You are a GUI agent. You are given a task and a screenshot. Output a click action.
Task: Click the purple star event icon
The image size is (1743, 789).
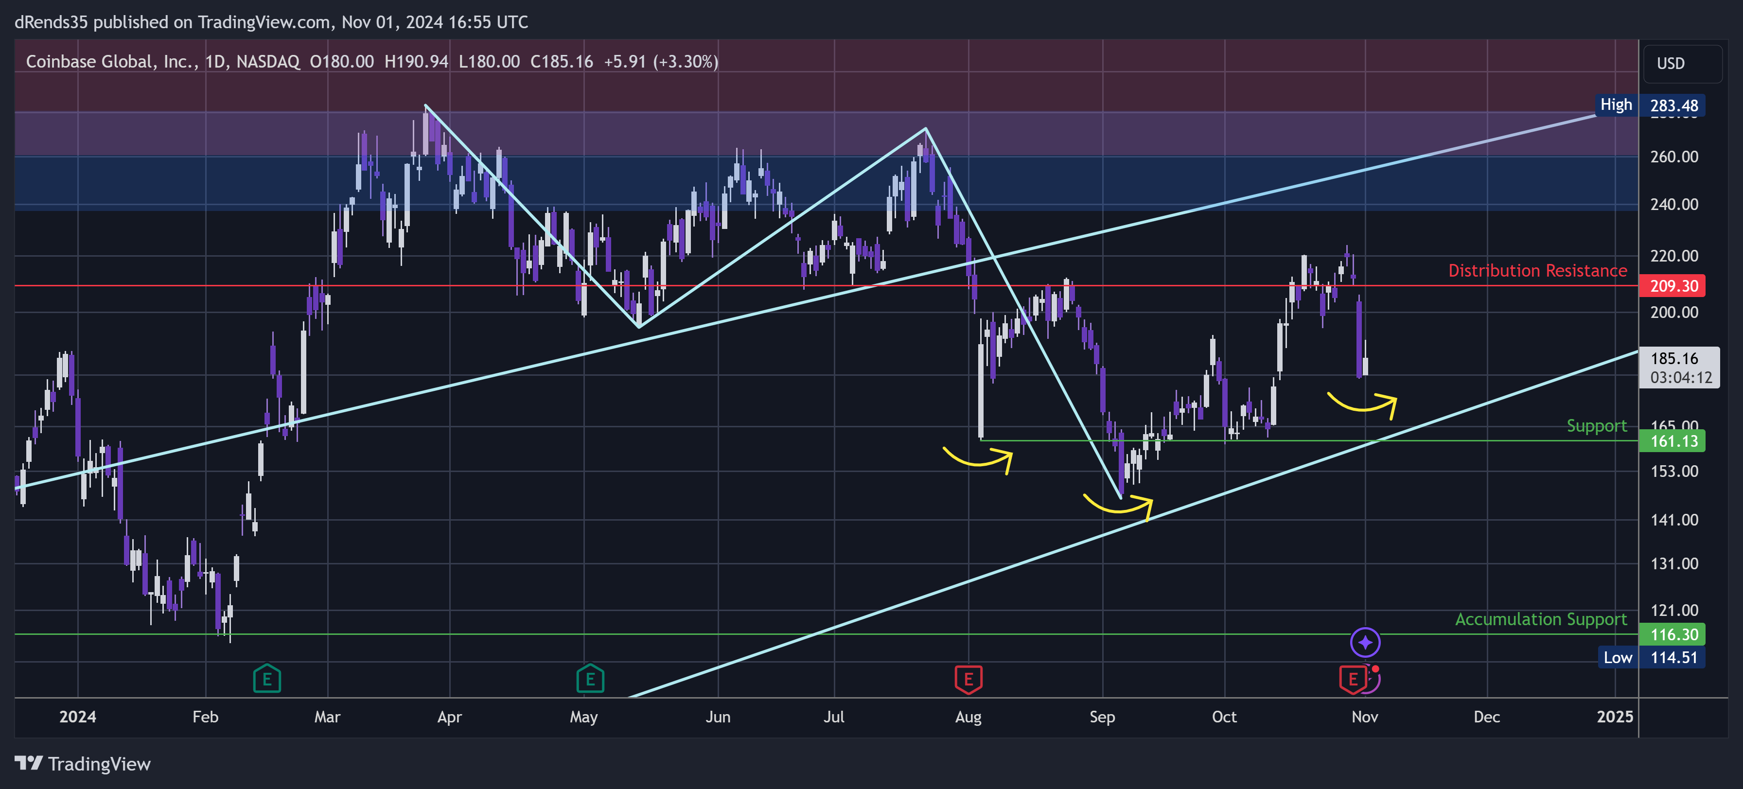pos(1365,642)
